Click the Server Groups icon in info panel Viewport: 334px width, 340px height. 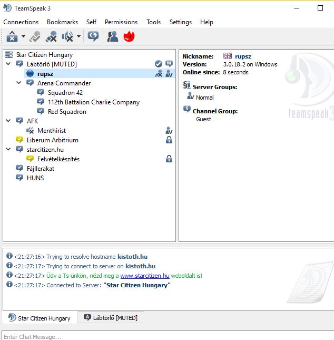coord(186,85)
